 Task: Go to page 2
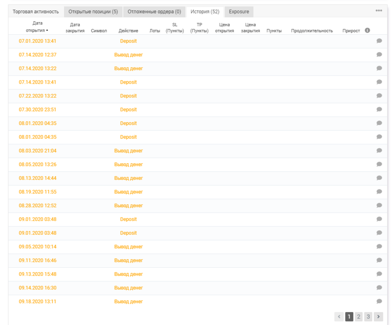(359, 316)
